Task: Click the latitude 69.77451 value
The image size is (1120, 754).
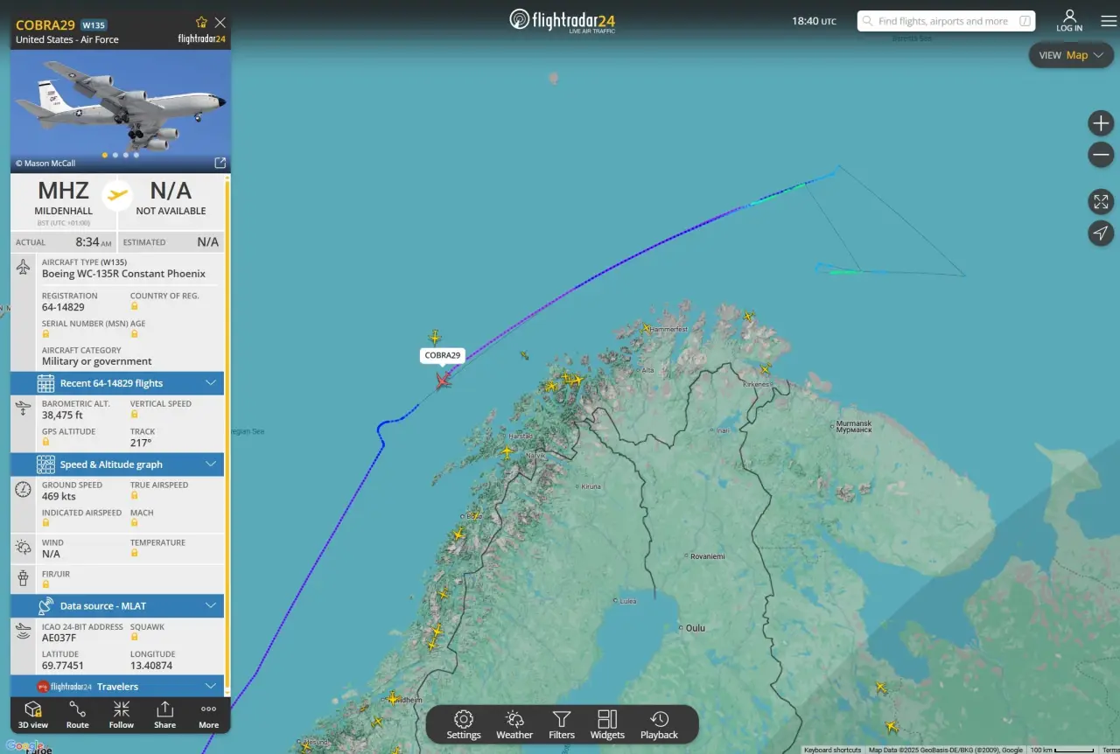Action: (x=63, y=666)
